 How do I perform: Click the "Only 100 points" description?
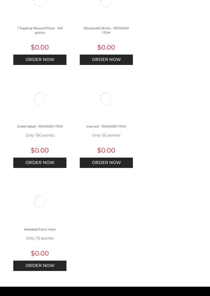(x=40, y=135)
